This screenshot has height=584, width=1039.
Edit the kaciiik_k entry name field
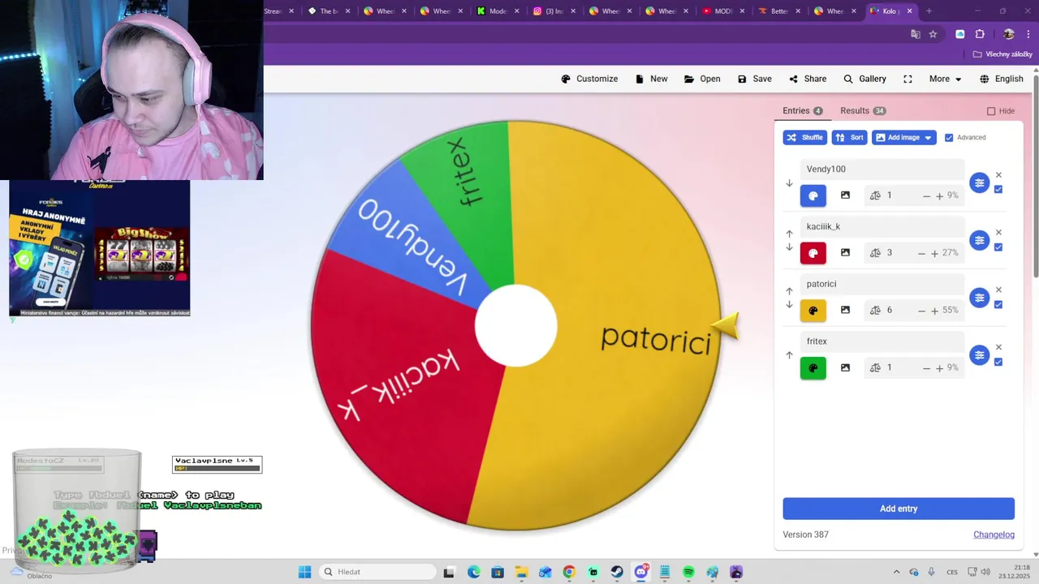coord(882,226)
